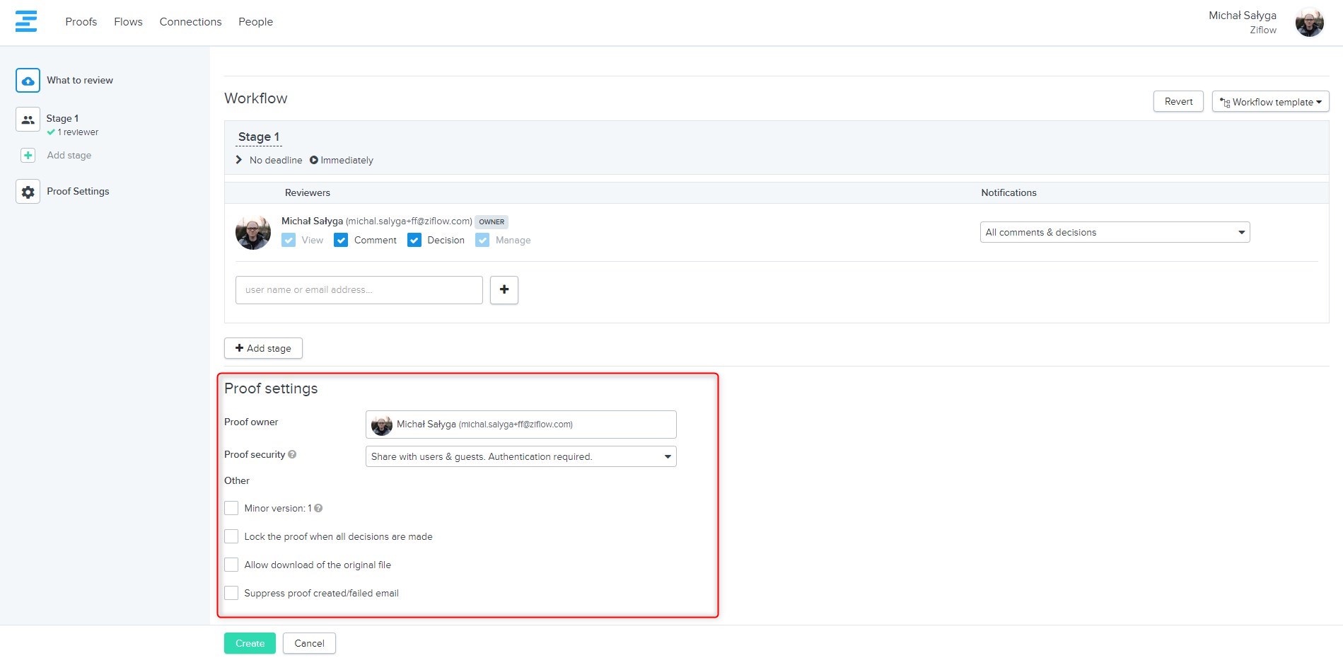Click the user name or email field
This screenshot has height=658, width=1343.
click(359, 290)
